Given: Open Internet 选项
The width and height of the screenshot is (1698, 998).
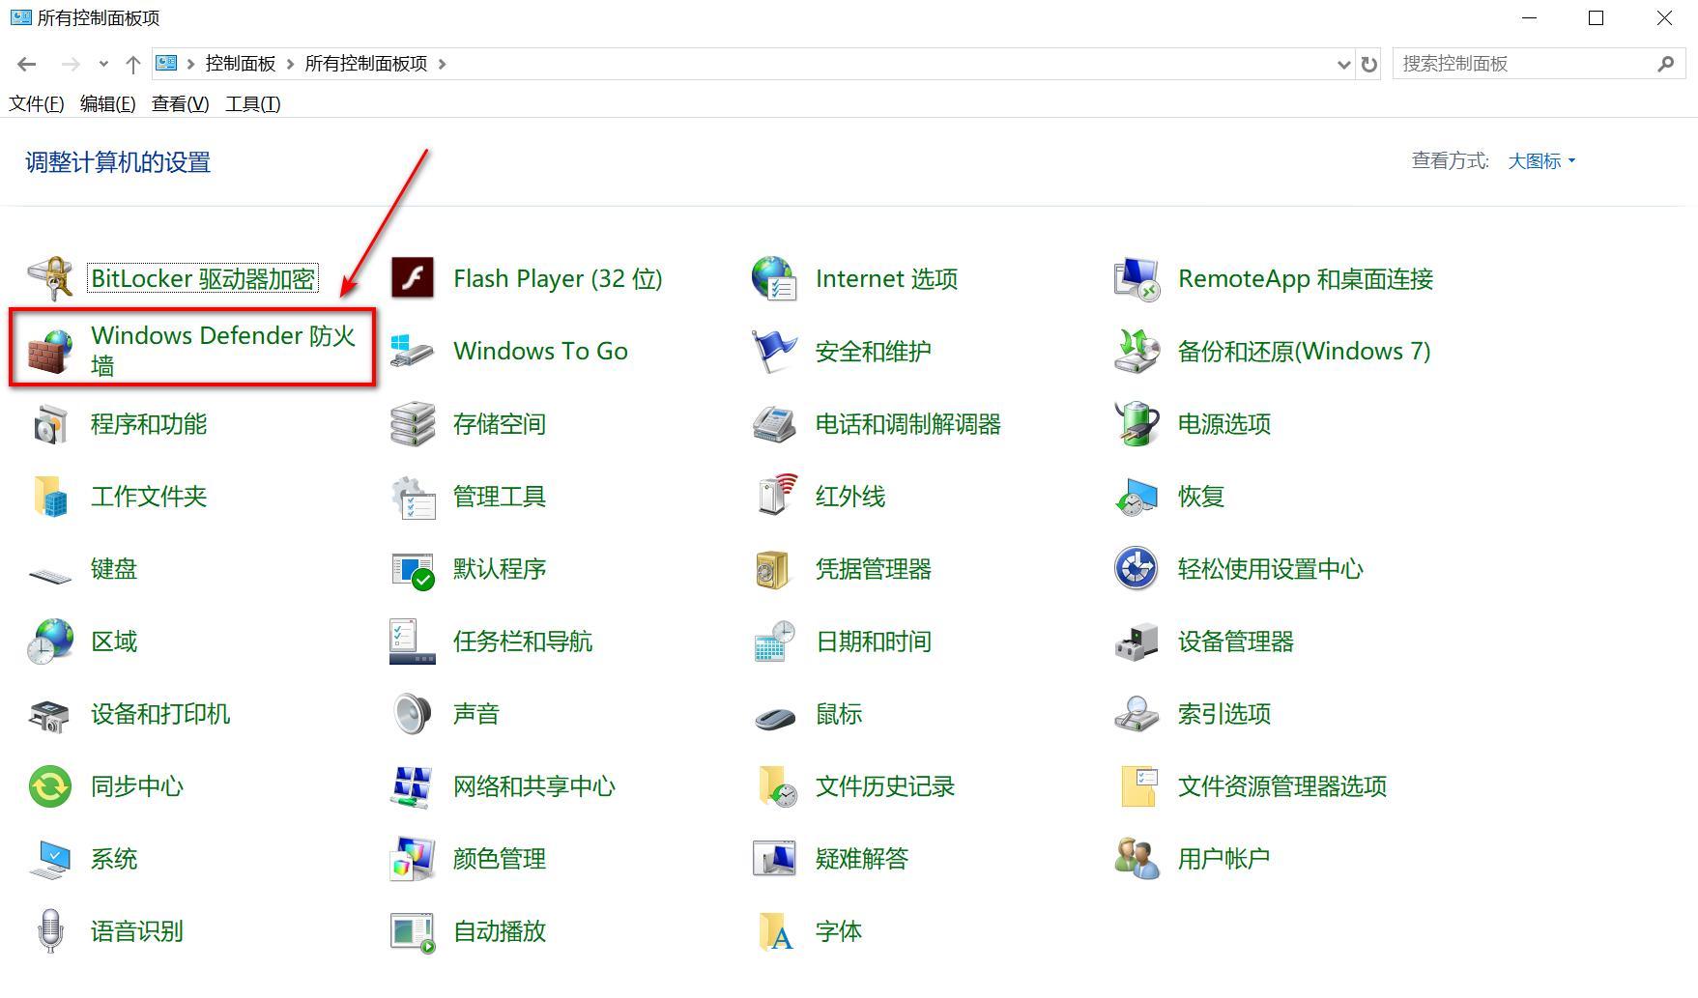Looking at the screenshot, I should 886,278.
